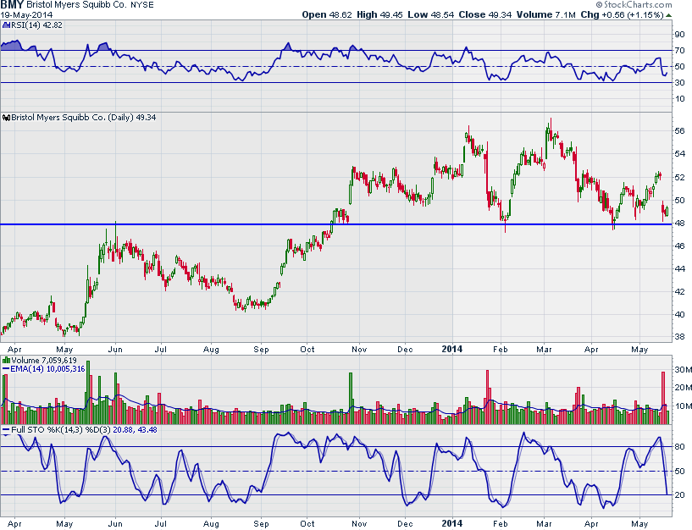The image size is (692, 530).
Task: Click the 46 price axis label
Action: pos(679,246)
